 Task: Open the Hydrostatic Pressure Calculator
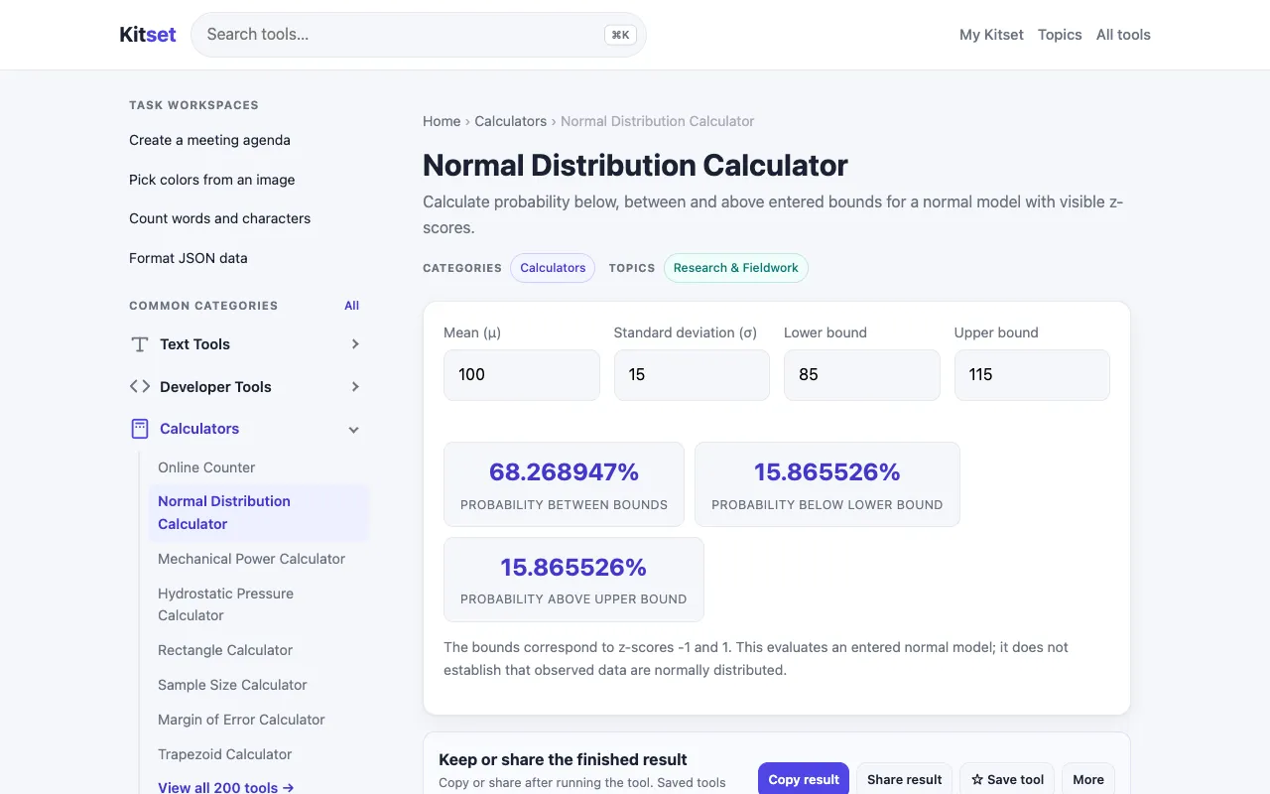(x=225, y=604)
